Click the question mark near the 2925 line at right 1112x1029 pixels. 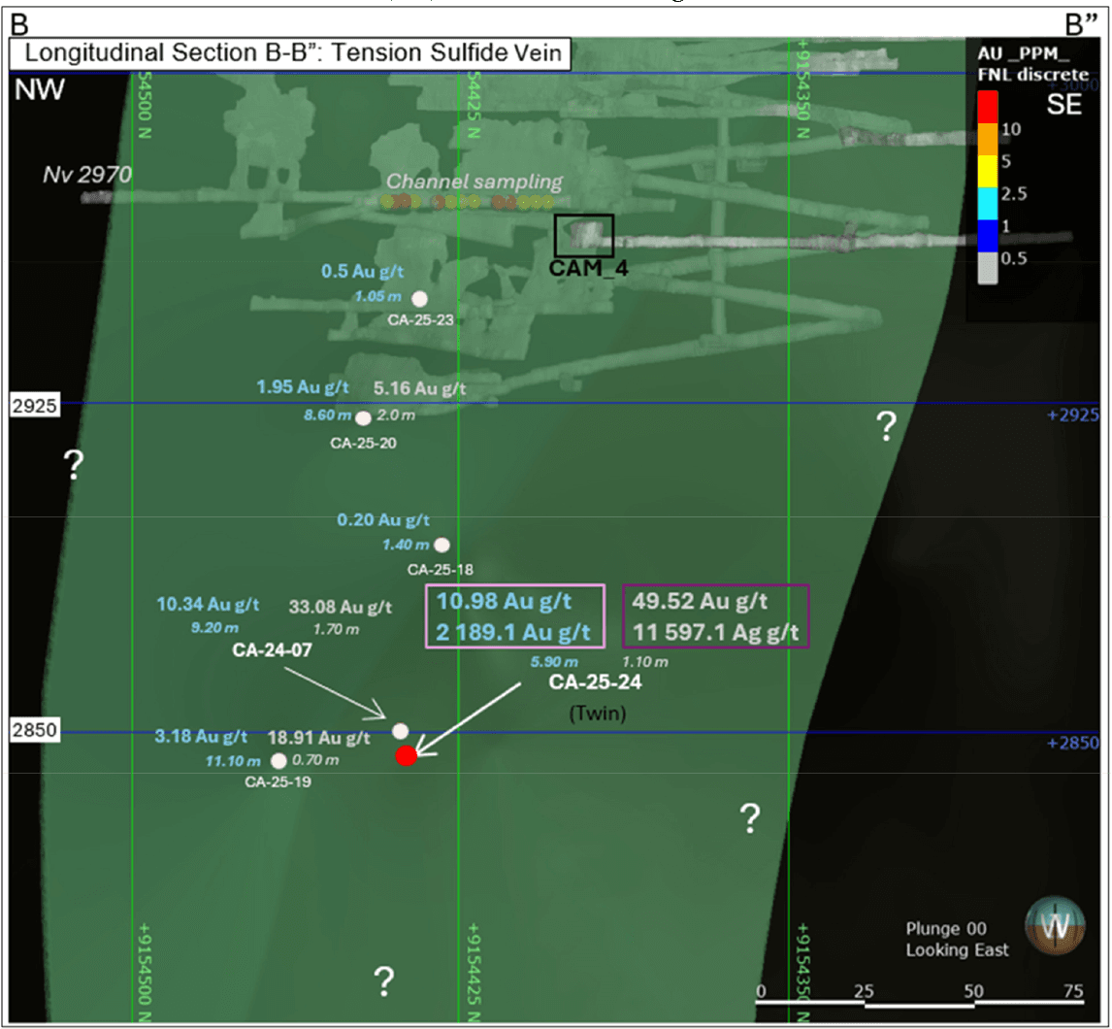pos(887,426)
